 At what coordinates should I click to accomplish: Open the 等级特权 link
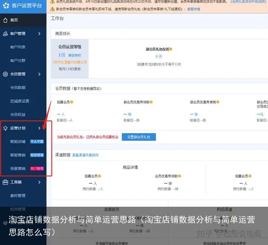tap(75, 55)
